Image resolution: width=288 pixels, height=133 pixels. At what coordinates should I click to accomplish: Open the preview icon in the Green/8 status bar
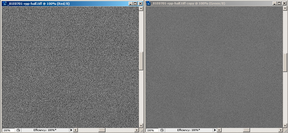162,130
